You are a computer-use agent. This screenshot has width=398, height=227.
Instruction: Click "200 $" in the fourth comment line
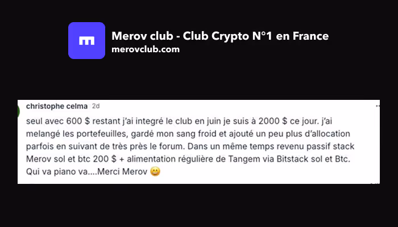(x=105, y=159)
